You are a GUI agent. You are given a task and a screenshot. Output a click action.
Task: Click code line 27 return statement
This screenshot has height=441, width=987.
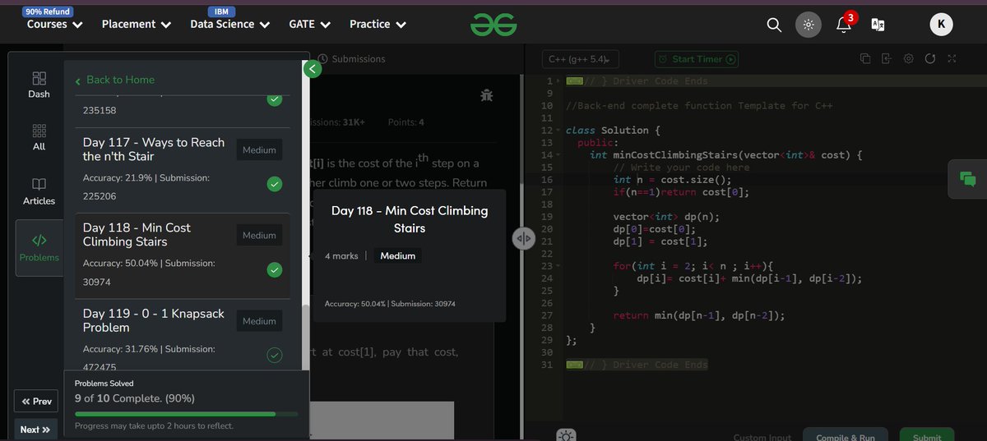[x=698, y=315]
